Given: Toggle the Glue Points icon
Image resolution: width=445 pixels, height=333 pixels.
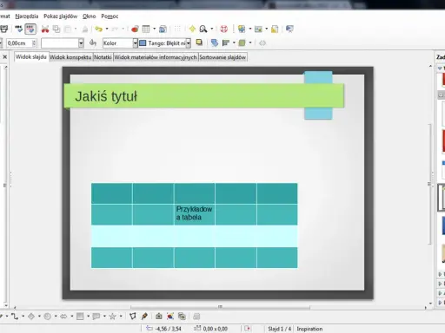Looking at the screenshot, I should point(144,317).
